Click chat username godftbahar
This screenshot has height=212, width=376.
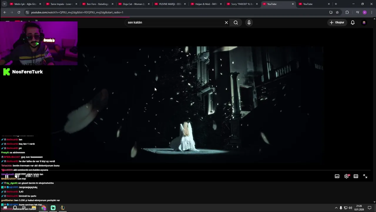[x=7, y=201]
